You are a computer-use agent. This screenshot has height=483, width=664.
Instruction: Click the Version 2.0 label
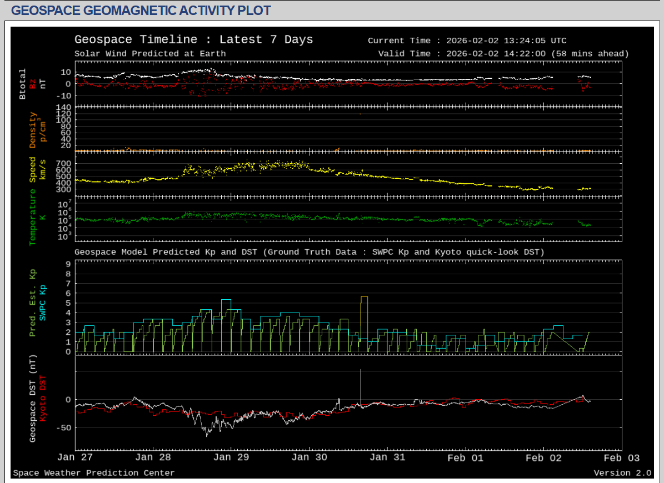click(x=622, y=473)
